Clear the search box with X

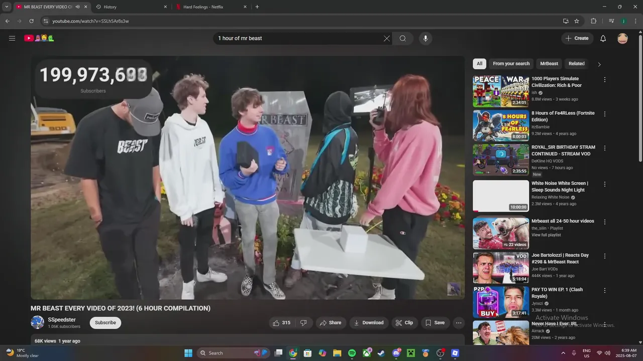tap(387, 38)
